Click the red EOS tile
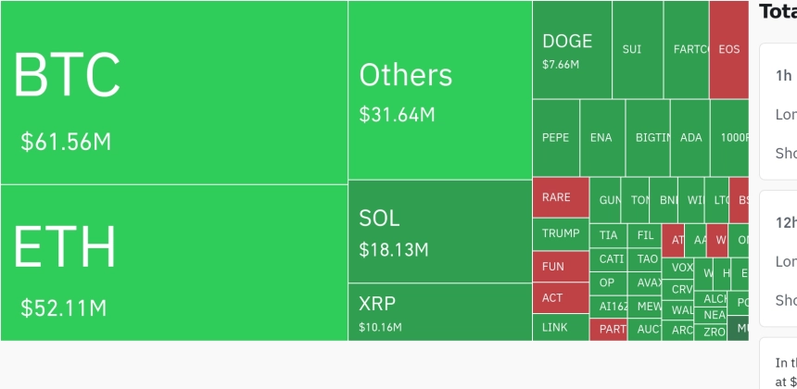Image resolution: width=797 pixels, height=389 pixels. click(729, 50)
